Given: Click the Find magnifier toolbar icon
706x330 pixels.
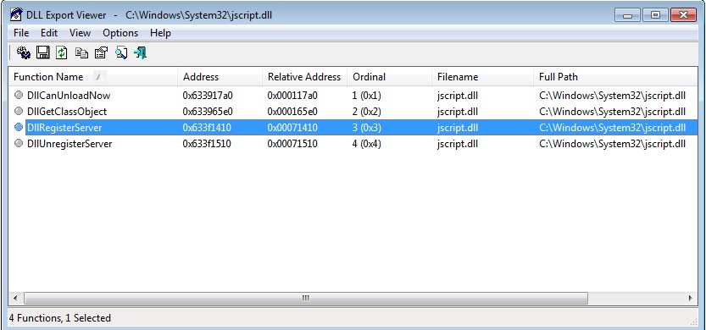Looking at the screenshot, I should (120, 52).
